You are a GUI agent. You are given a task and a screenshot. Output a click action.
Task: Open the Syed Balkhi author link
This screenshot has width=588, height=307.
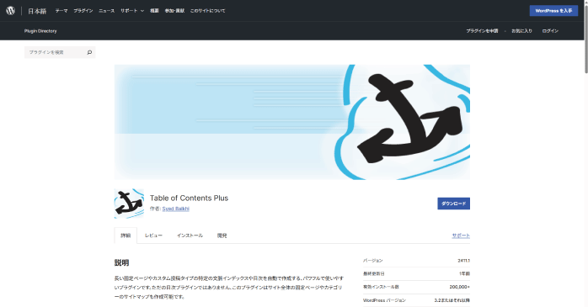175,209
